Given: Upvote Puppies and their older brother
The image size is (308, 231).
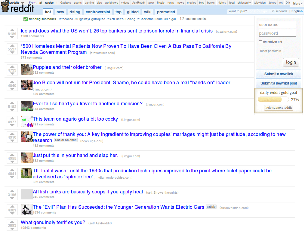Looking at the screenshot, I should click(x=12, y=66).
